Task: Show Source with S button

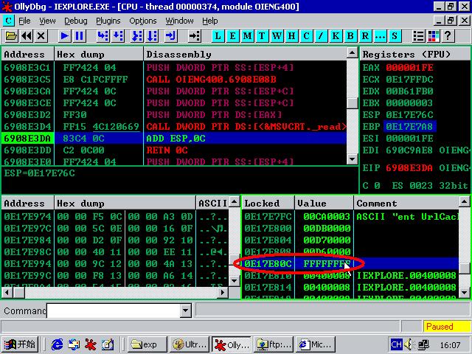Action: [x=395, y=36]
